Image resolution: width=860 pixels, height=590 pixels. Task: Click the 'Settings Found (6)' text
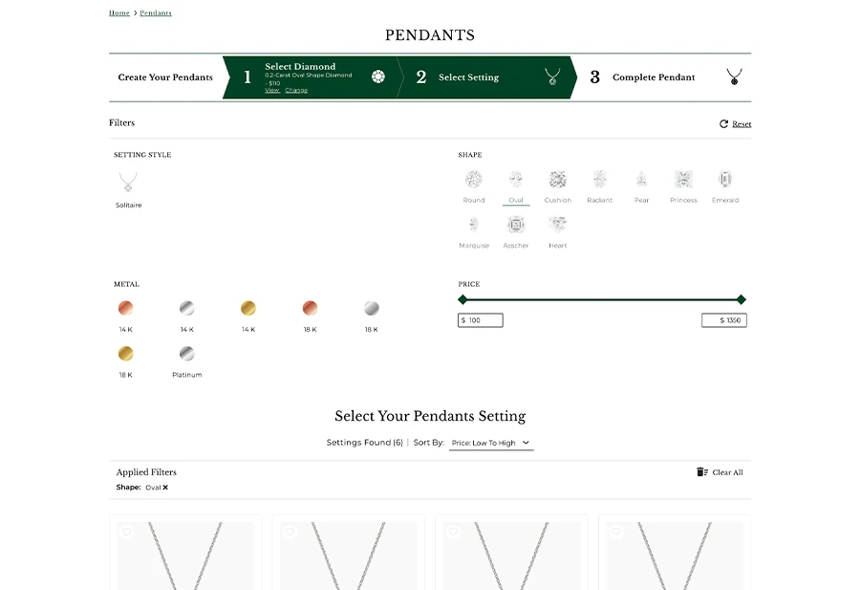coord(365,443)
